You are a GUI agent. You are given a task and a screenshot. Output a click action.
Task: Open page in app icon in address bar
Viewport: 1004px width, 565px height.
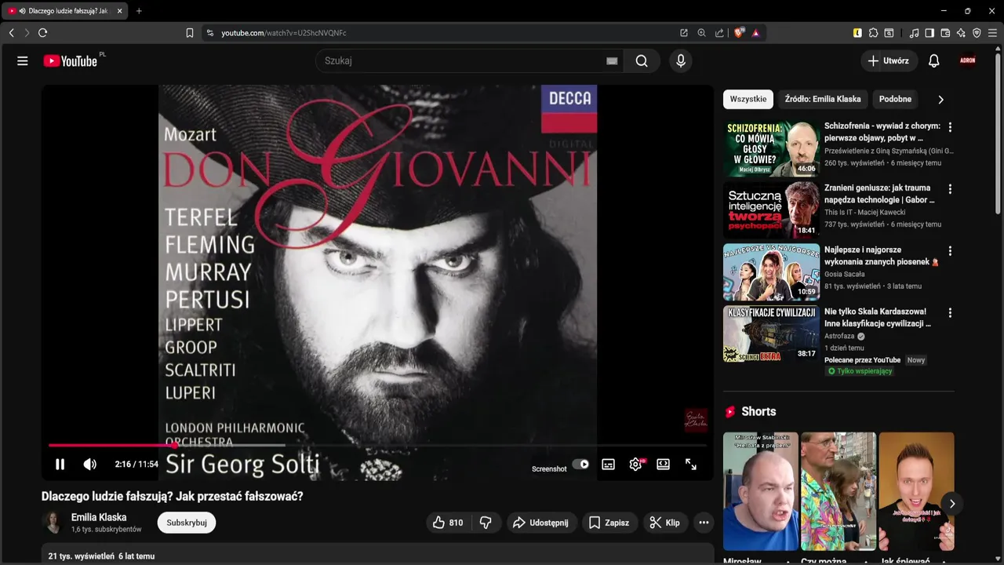click(684, 33)
